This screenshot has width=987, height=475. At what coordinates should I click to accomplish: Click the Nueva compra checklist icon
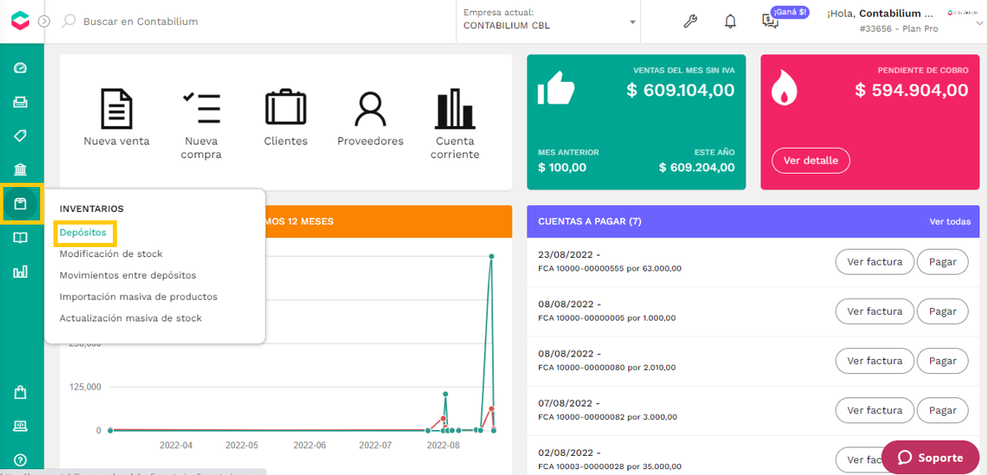click(201, 109)
